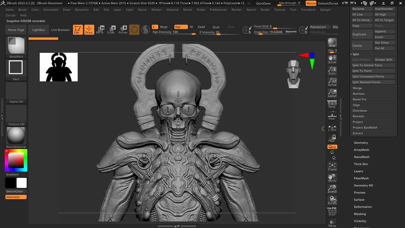This screenshot has height=228, width=405.
Task: Select the Scale transform tool
Action: pos(111,30)
